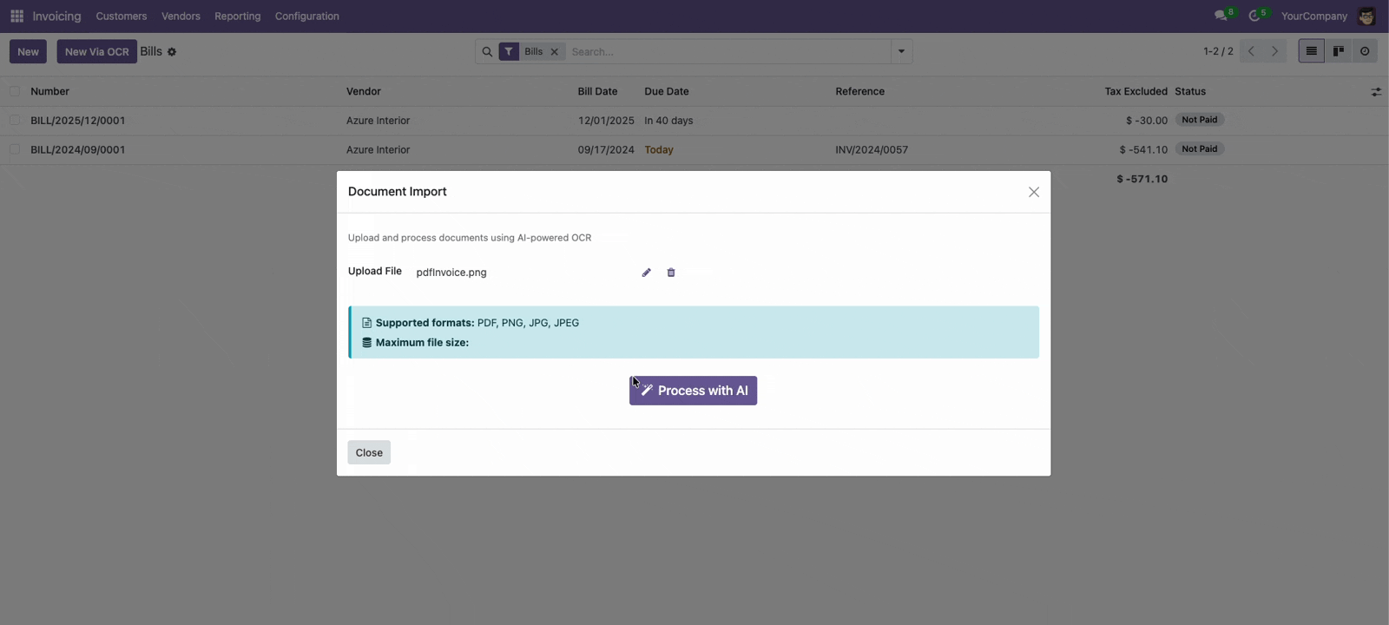Viewport: 1389px width, 625px height.
Task: Click reference INV/2024/0057
Action: pos(872,150)
